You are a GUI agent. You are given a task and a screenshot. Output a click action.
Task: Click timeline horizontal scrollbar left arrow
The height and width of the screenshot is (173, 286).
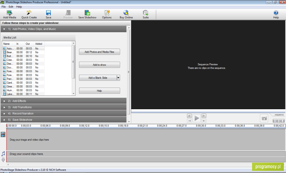pos(8,164)
